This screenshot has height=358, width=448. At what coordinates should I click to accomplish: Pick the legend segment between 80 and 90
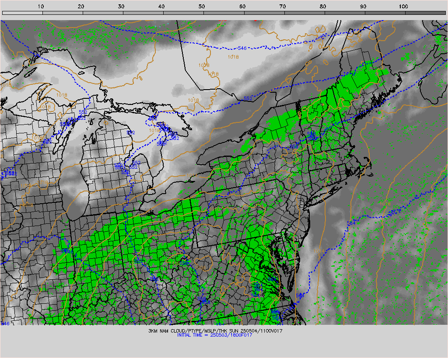click(345, 13)
